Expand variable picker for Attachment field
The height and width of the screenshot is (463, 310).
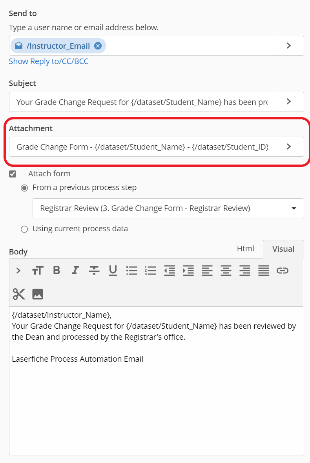(x=289, y=146)
